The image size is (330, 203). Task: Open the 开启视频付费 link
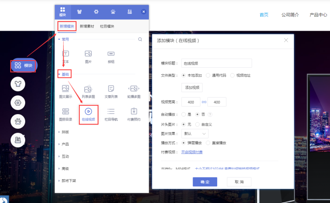192,152
